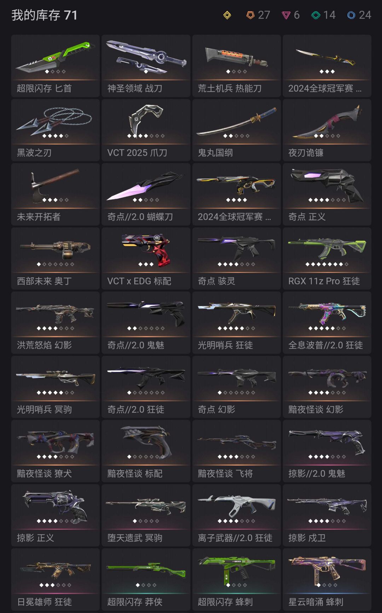This screenshot has height=613, width=382.
Task: Open the 离子武器//2.0 狂徒 skin
Action: [x=237, y=515]
